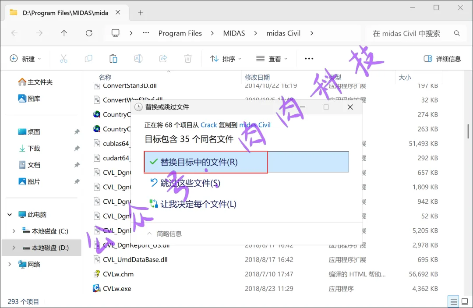Open the hidden breadcrumb ellipsis

click(146, 33)
